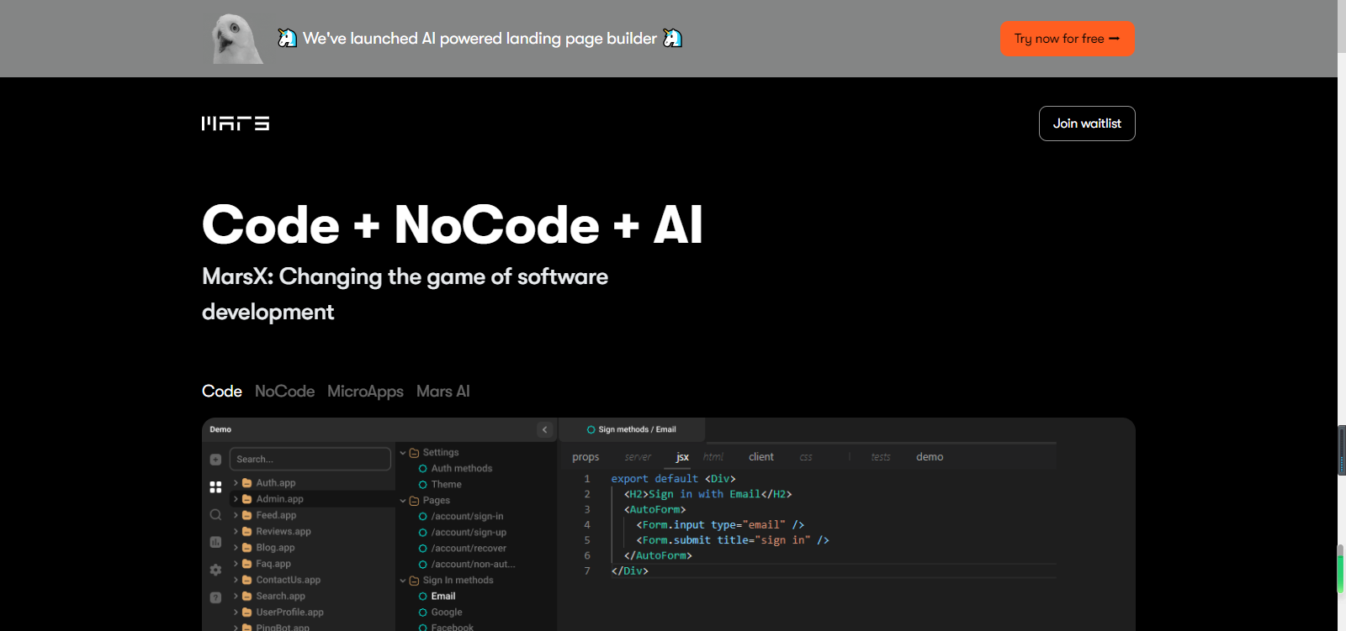
Task: Click the Search... input field
Action: click(310, 459)
